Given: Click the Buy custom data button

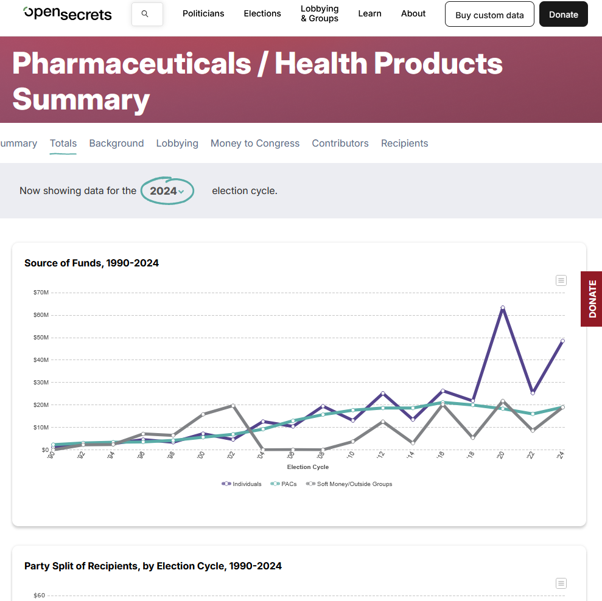Looking at the screenshot, I should pyautogui.click(x=489, y=14).
